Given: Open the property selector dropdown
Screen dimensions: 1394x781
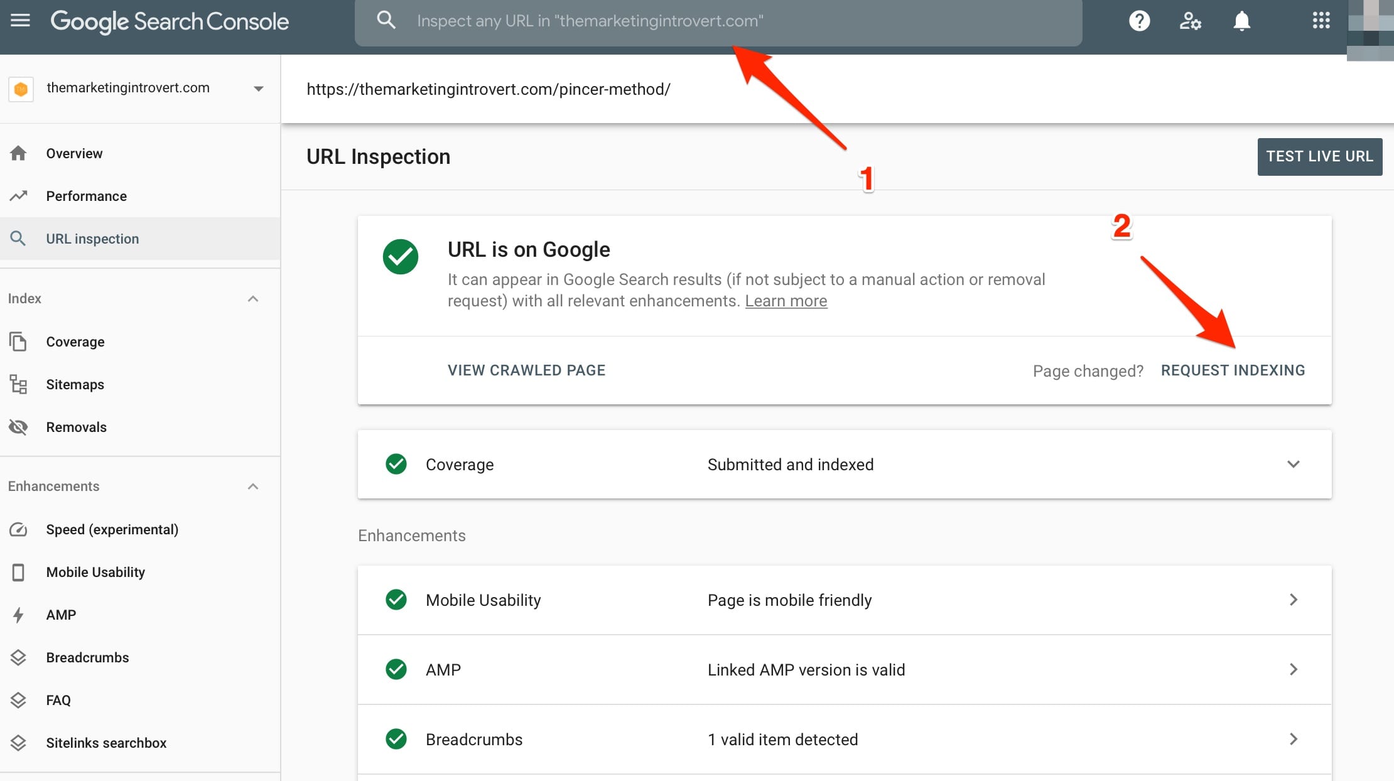Looking at the screenshot, I should 258,89.
